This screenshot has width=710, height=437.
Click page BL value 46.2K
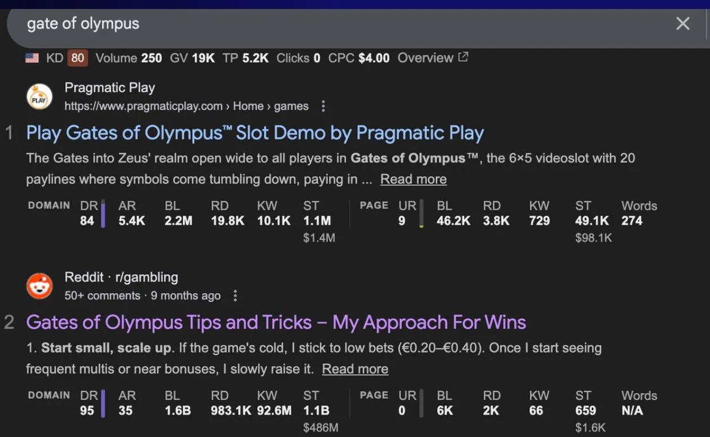click(454, 221)
